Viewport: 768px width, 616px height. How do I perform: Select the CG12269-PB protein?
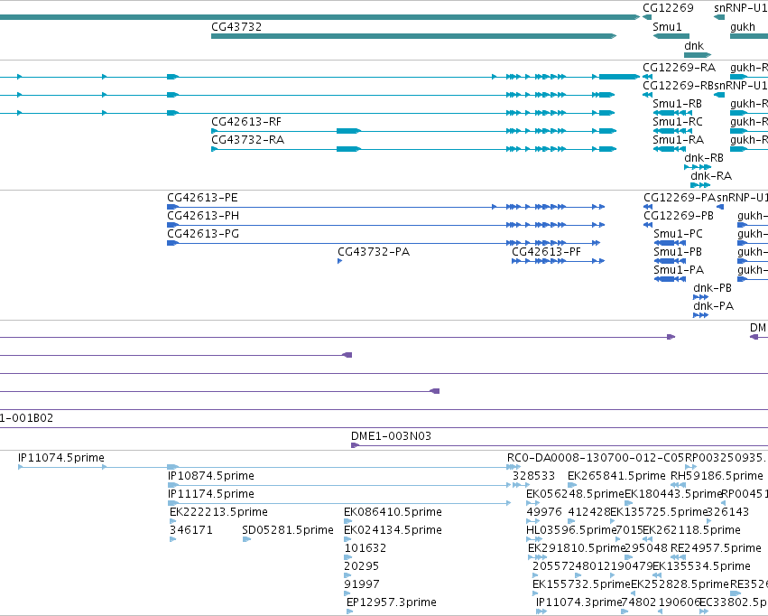(x=647, y=225)
